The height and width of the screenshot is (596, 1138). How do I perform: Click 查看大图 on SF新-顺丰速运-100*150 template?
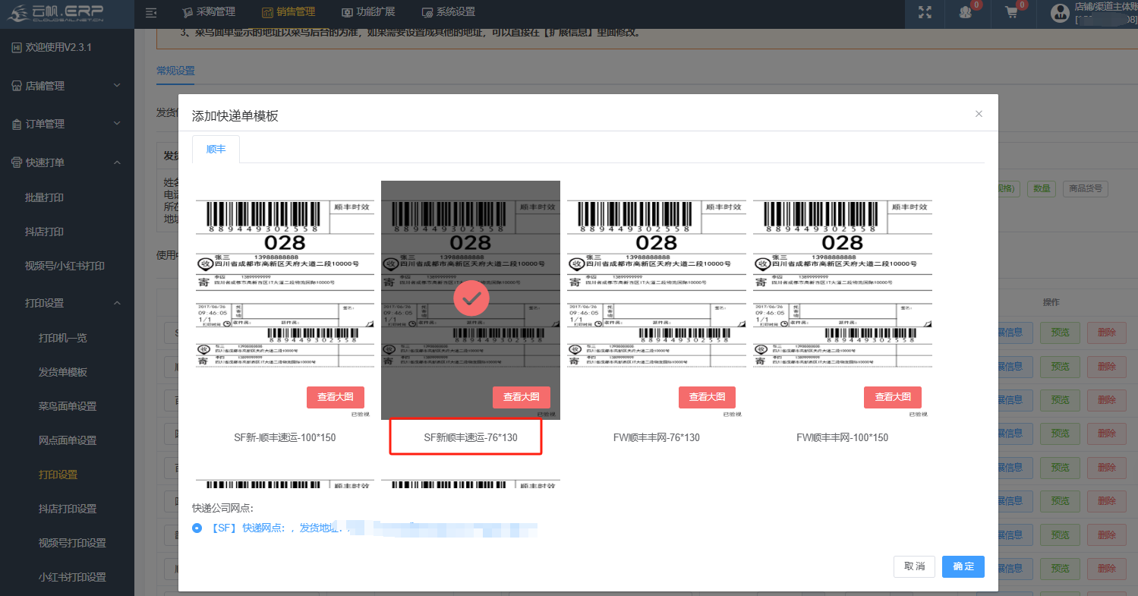click(335, 397)
